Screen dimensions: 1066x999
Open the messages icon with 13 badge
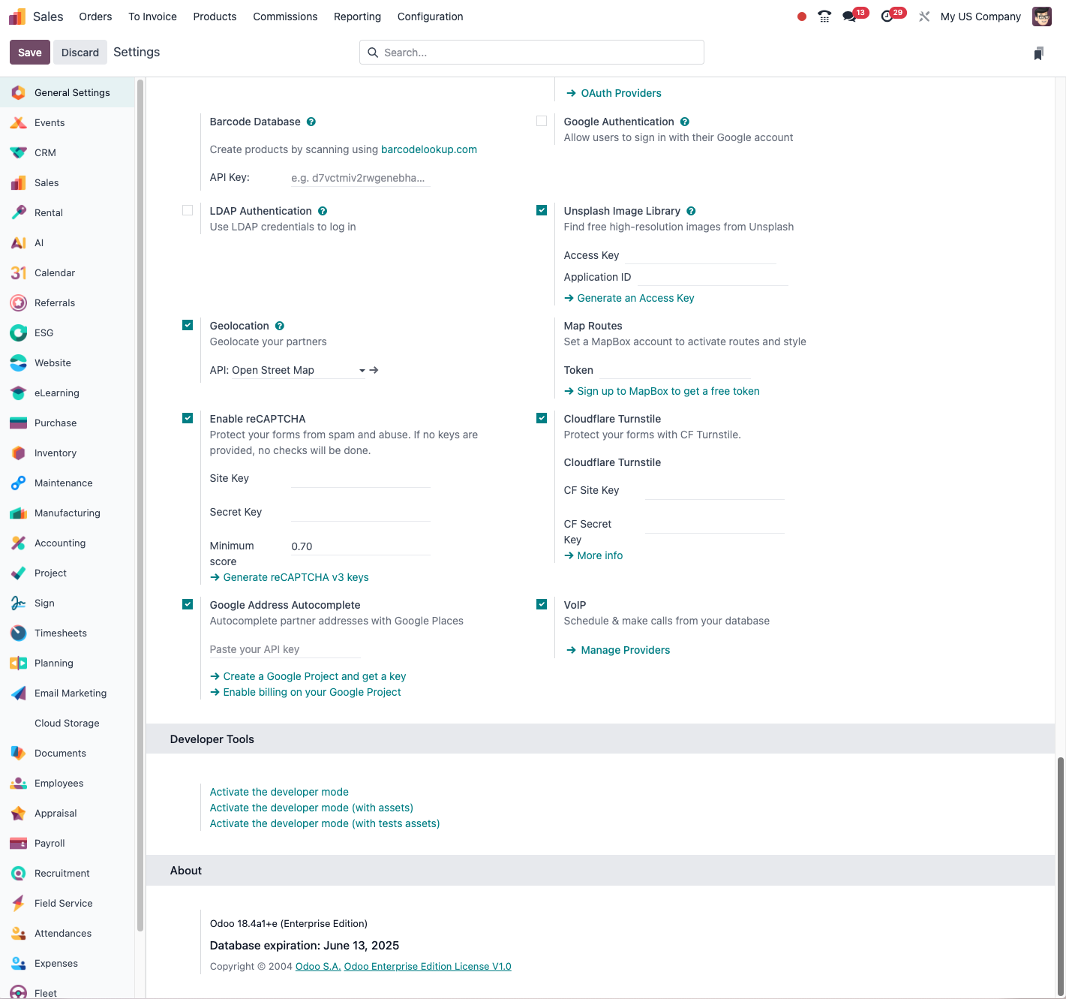point(849,17)
